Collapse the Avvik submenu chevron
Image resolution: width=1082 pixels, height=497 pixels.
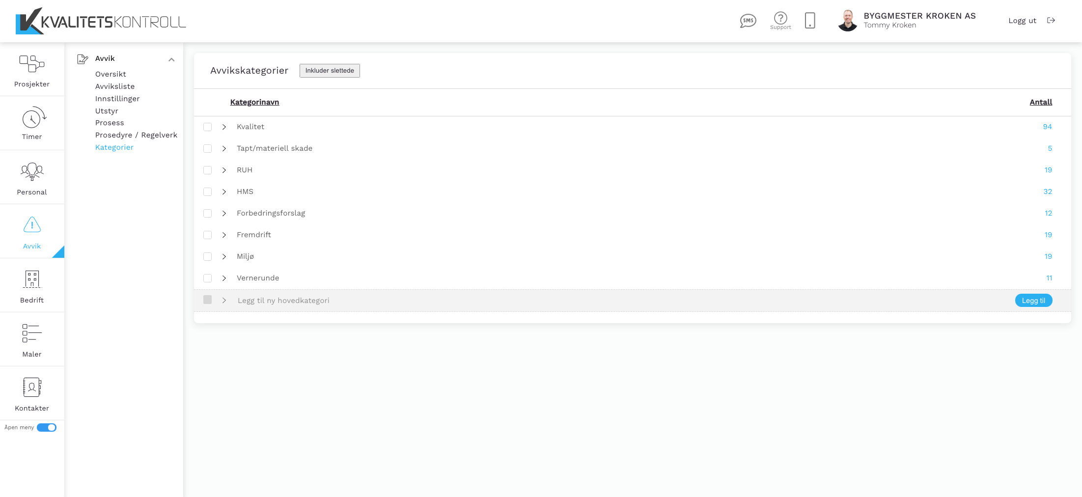[171, 60]
